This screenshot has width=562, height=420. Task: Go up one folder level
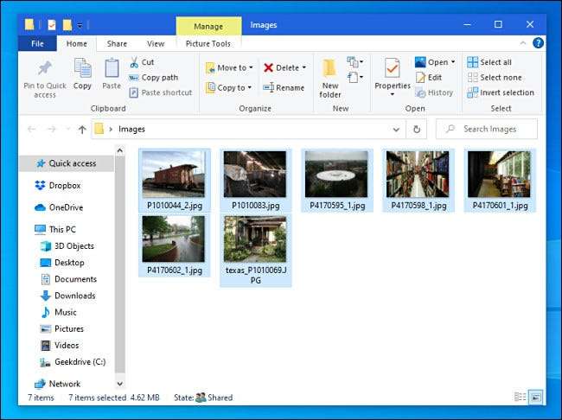[x=82, y=129]
